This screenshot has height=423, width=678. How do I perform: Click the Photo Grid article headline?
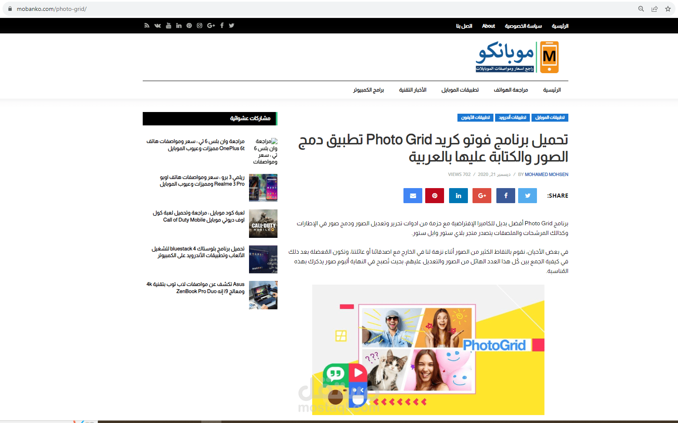pos(433,148)
